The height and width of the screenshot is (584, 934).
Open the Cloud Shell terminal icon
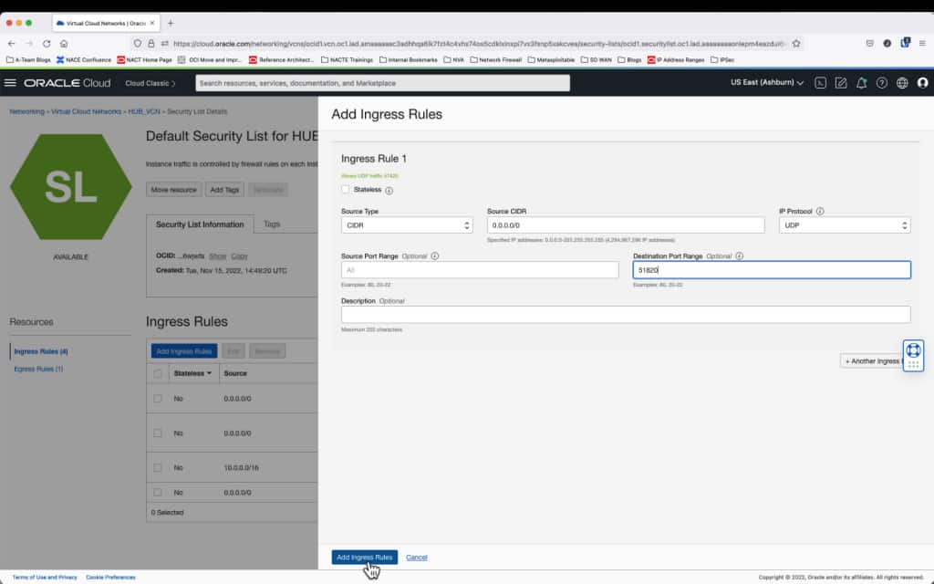click(x=820, y=83)
